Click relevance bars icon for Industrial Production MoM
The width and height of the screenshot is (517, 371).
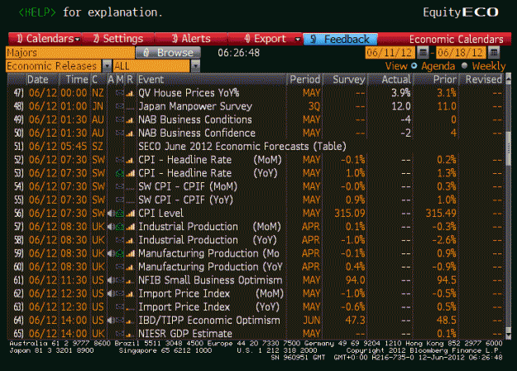[130, 227]
